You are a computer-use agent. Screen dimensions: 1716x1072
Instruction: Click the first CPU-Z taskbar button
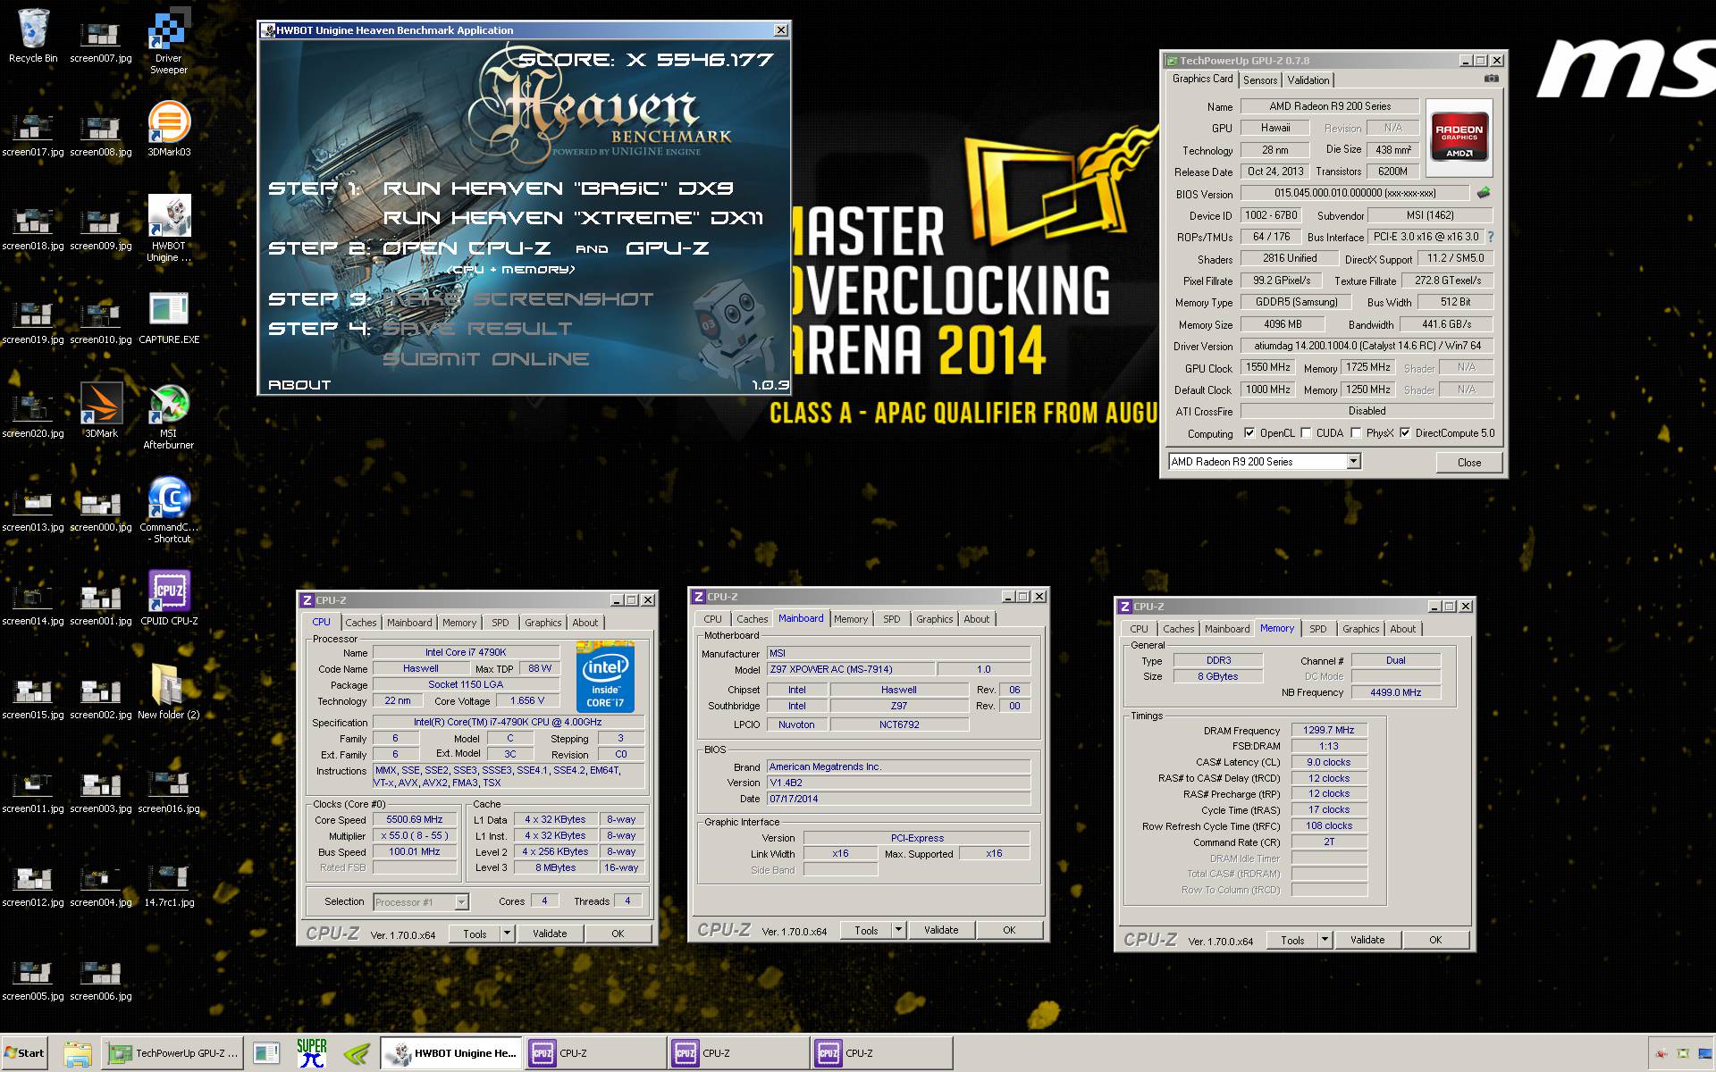point(595,1053)
